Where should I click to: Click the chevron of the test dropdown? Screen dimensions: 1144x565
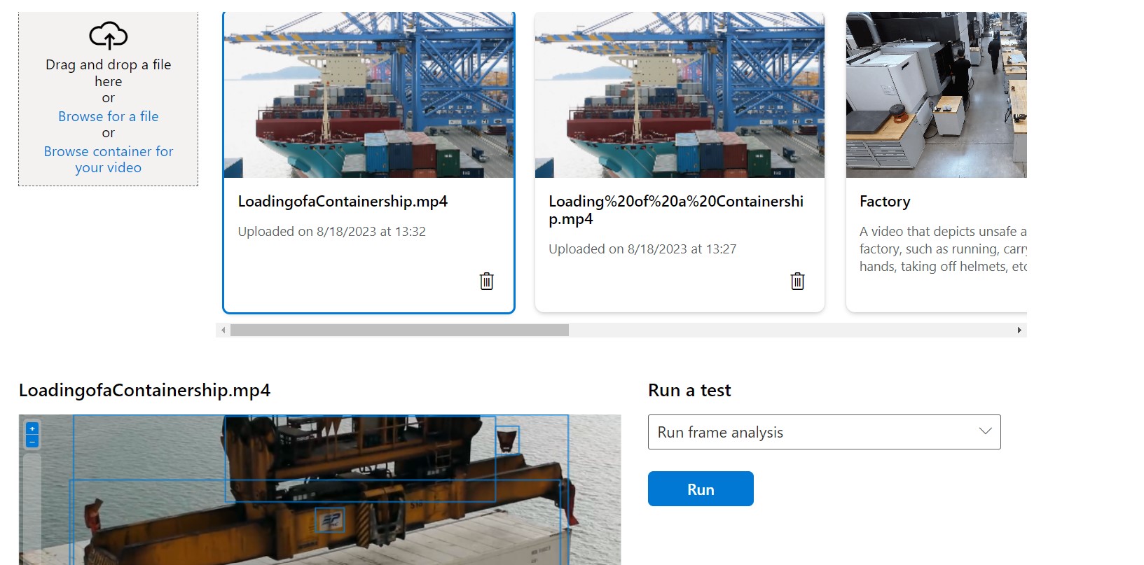tap(985, 431)
